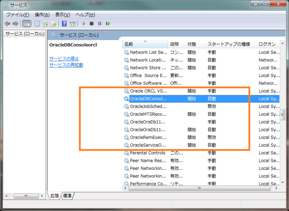Sort by the スタートアップの種類 column header

[x=231, y=44]
